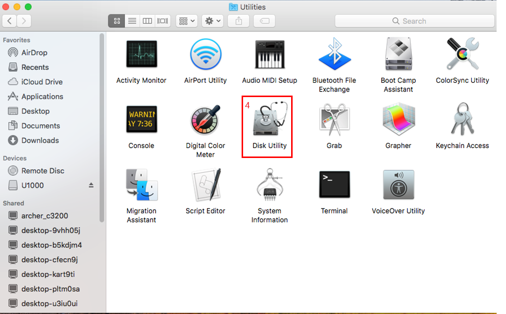Select Downloads in the sidebar
This screenshot has height=314, width=506.
40,141
